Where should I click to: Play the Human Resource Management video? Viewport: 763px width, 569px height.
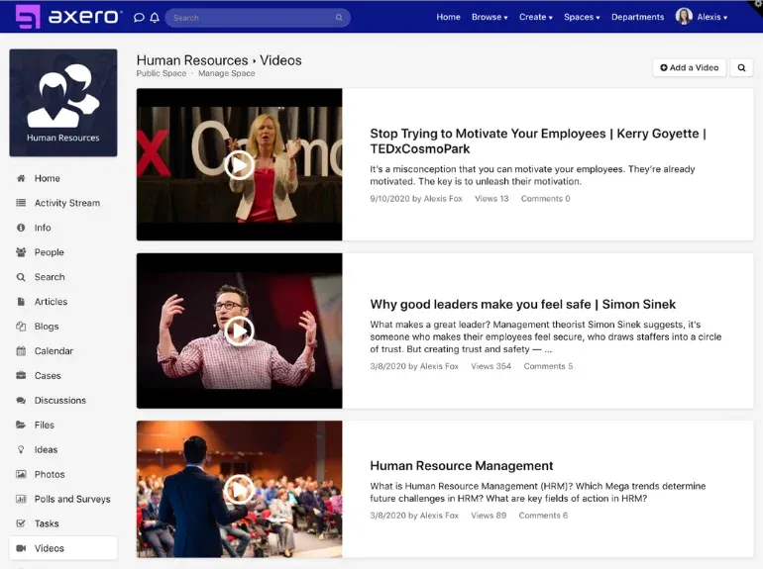coord(239,489)
